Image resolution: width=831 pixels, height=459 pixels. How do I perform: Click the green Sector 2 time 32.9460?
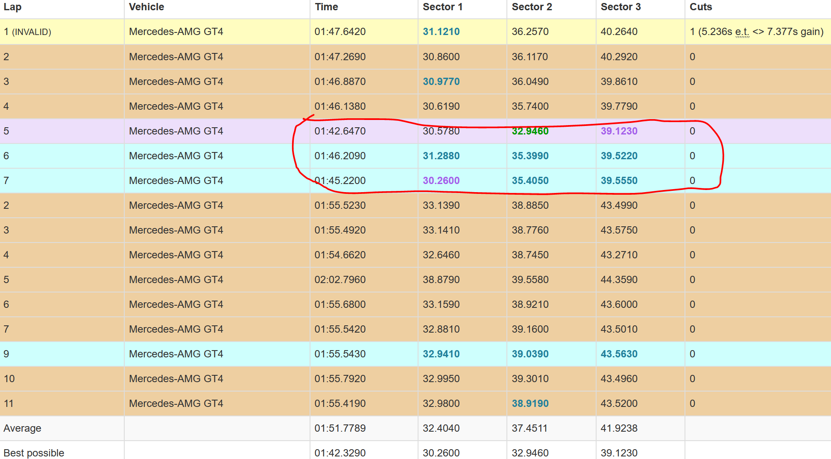pos(530,131)
